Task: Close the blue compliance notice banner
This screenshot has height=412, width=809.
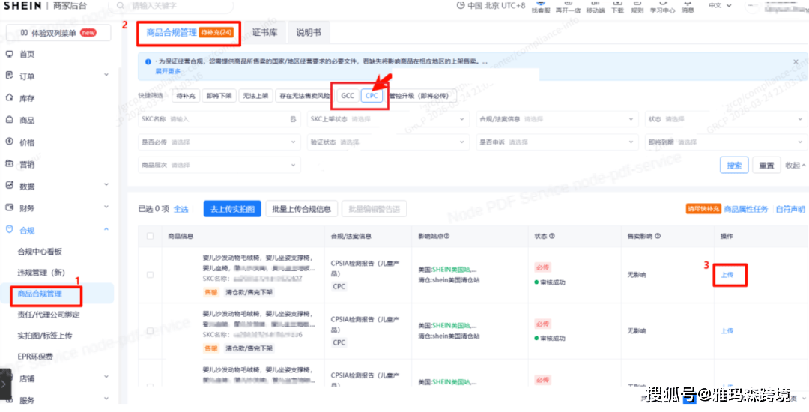Action: pos(796,61)
